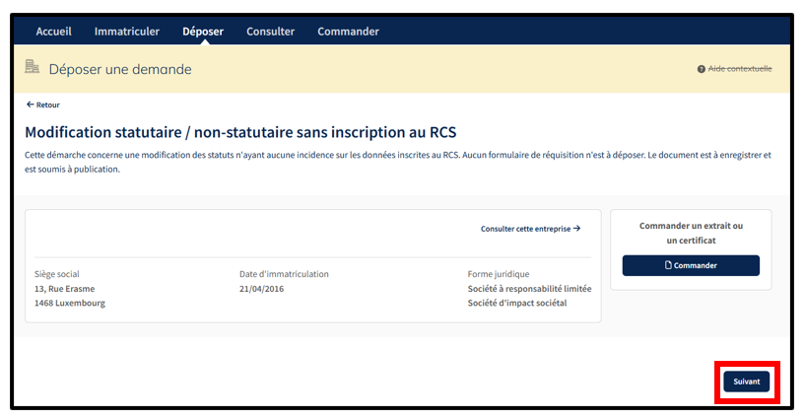Select the Déposer tab
805x420 pixels.
(203, 32)
